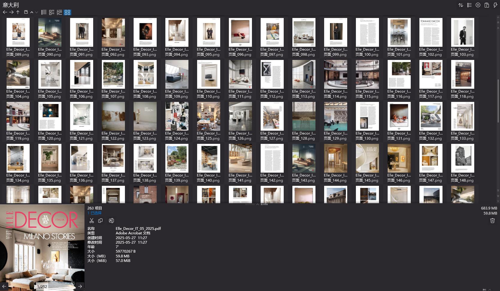Open the select options checklist menu

click(469, 5)
